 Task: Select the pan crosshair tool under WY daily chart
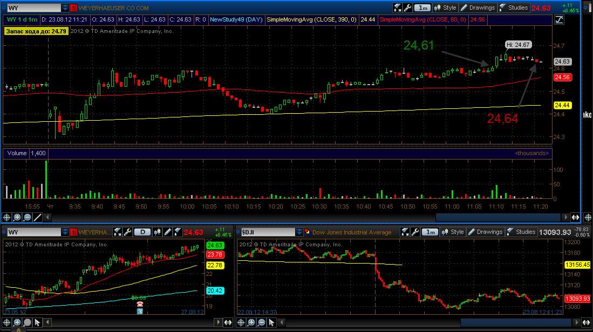coord(7,322)
